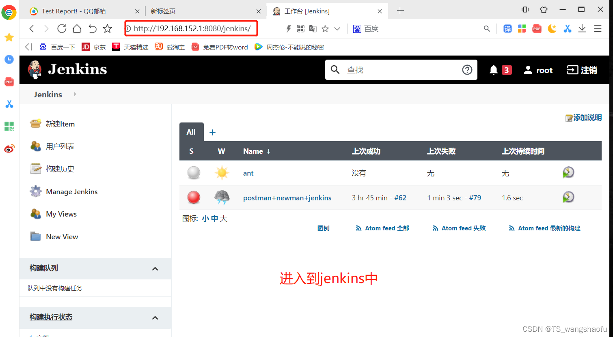Schedule a build for ant job
Viewport: 613px width, 337px height.
(x=568, y=172)
